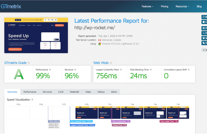Screen dimensions: 207x134
Task: Switch to the CrUX tab
Action: (61, 92)
